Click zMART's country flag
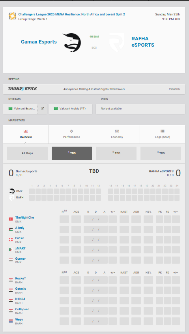 click(11, 250)
